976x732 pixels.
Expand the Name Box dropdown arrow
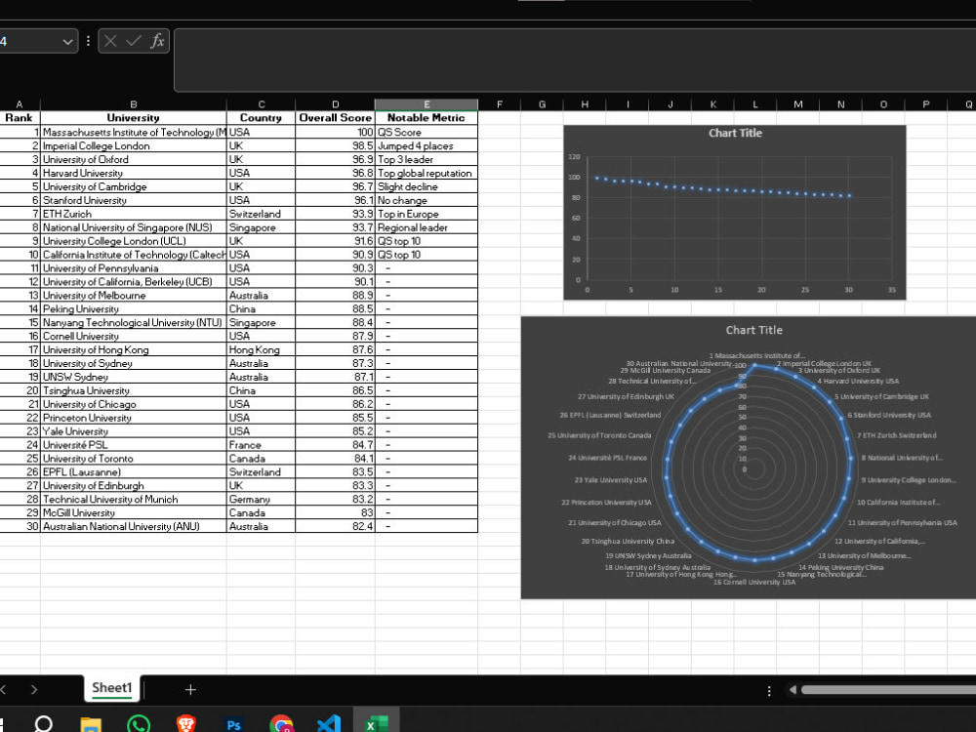pos(67,42)
